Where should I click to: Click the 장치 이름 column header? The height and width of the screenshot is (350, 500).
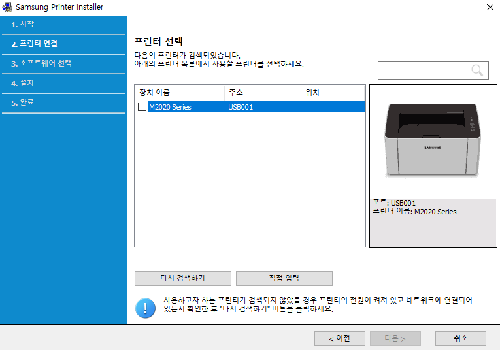tap(180, 93)
